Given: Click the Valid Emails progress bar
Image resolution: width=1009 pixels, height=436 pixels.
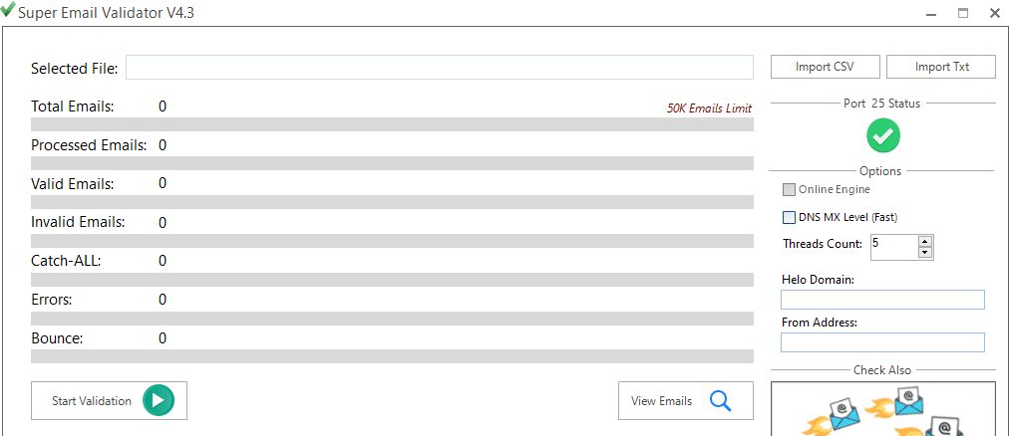Looking at the screenshot, I should pos(392,202).
